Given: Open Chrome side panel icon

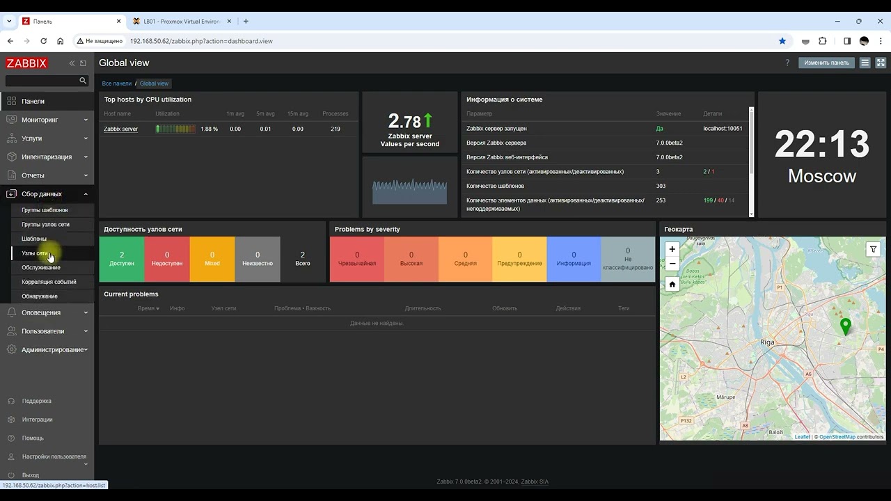Looking at the screenshot, I should tap(847, 41).
